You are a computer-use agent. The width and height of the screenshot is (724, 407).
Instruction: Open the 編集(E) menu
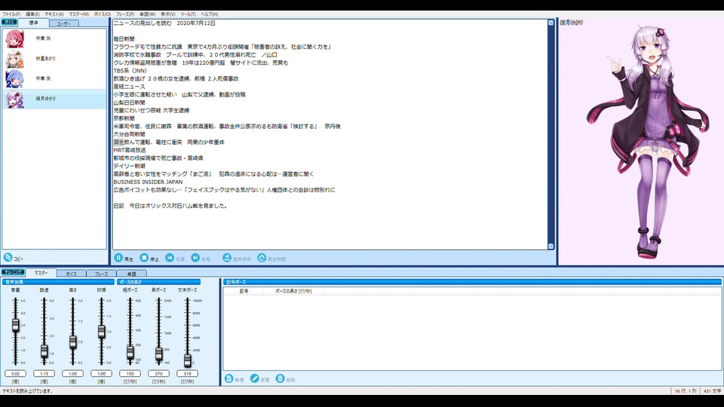click(32, 14)
